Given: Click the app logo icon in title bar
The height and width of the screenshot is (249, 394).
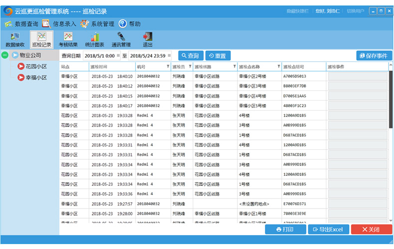Looking at the screenshot, I should 8,11.
